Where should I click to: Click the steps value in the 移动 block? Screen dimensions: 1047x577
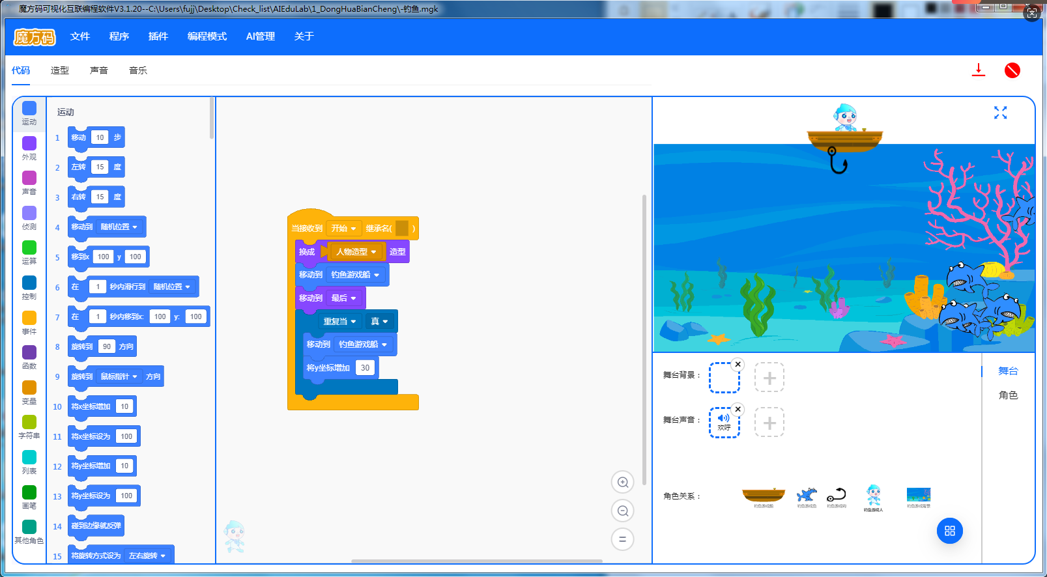pyautogui.click(x=100, y=137)
